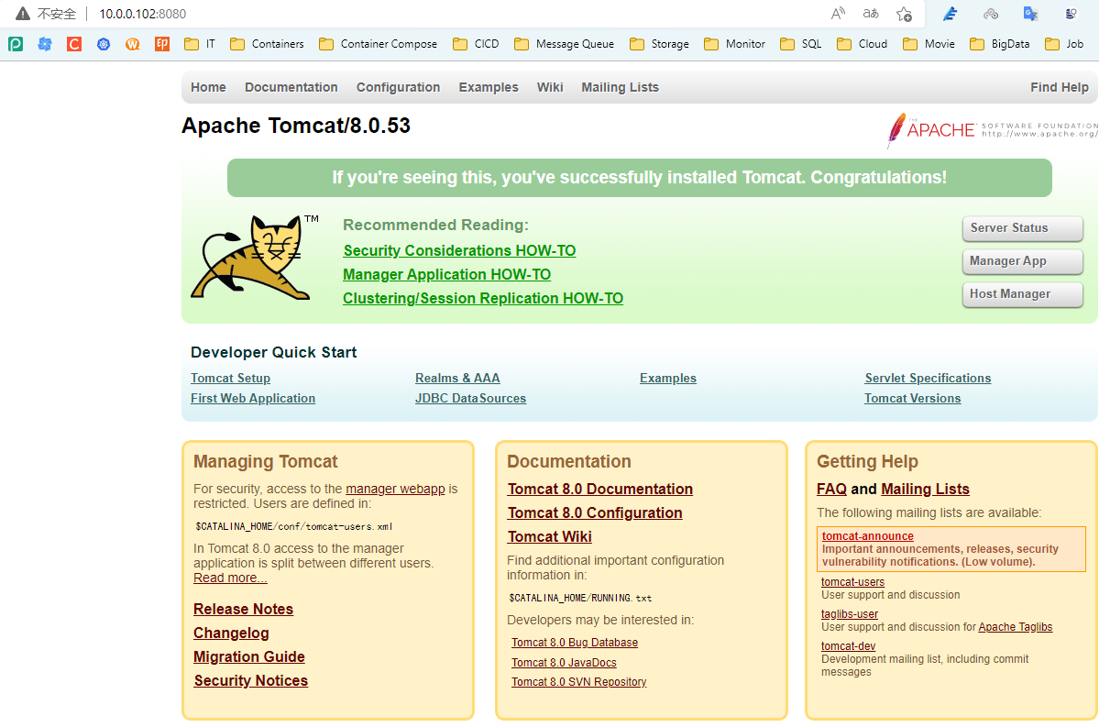Open Mailing Lists in Tomcat nav bar
The image size is (1099, 727).
click(620, 88)
